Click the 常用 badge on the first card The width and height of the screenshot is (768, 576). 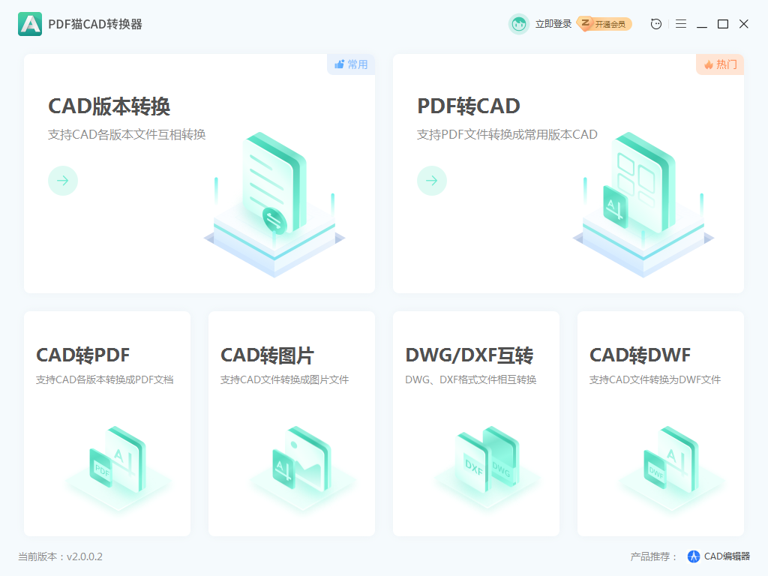coord(350,64)
